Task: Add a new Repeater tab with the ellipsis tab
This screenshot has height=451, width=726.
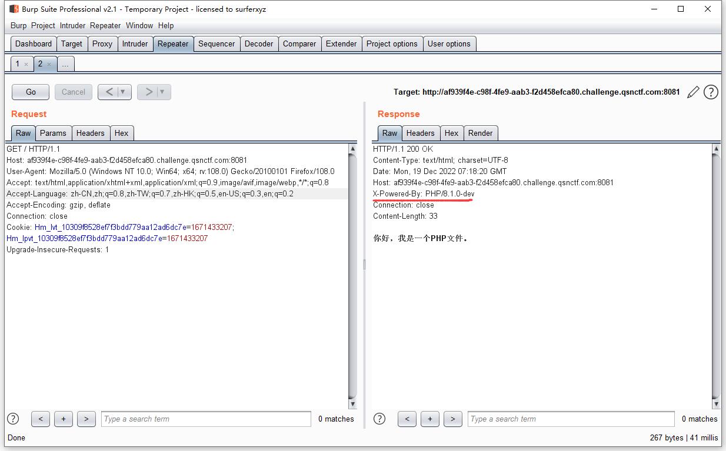Action: (65, 64)
